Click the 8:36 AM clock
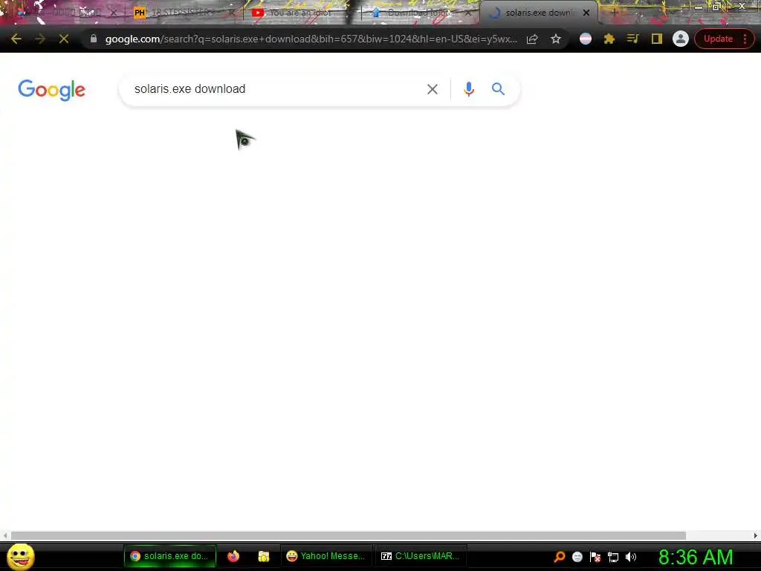The height and width of the screenshot is (571, 761). tap(696, 557)
